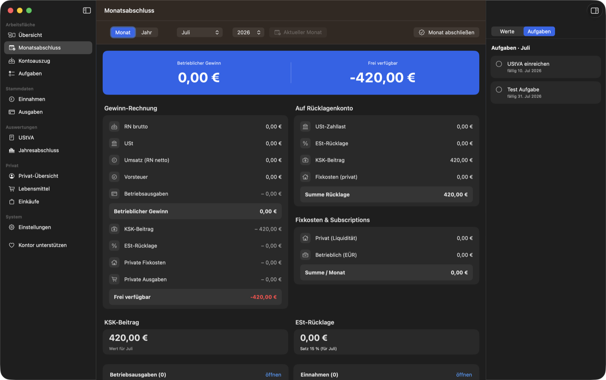Click the Aktueller Monat button
The height and width of the screenshot is (380, 606).
298,32
